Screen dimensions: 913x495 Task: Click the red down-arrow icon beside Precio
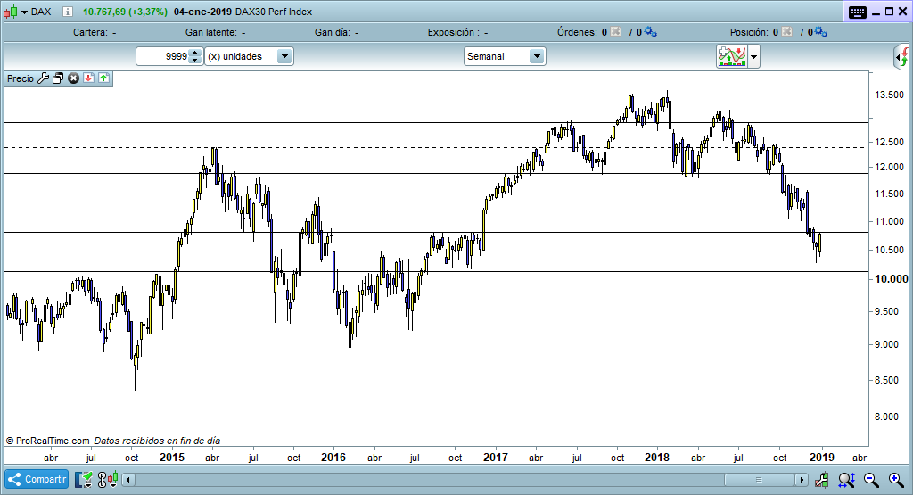[88, 78]
